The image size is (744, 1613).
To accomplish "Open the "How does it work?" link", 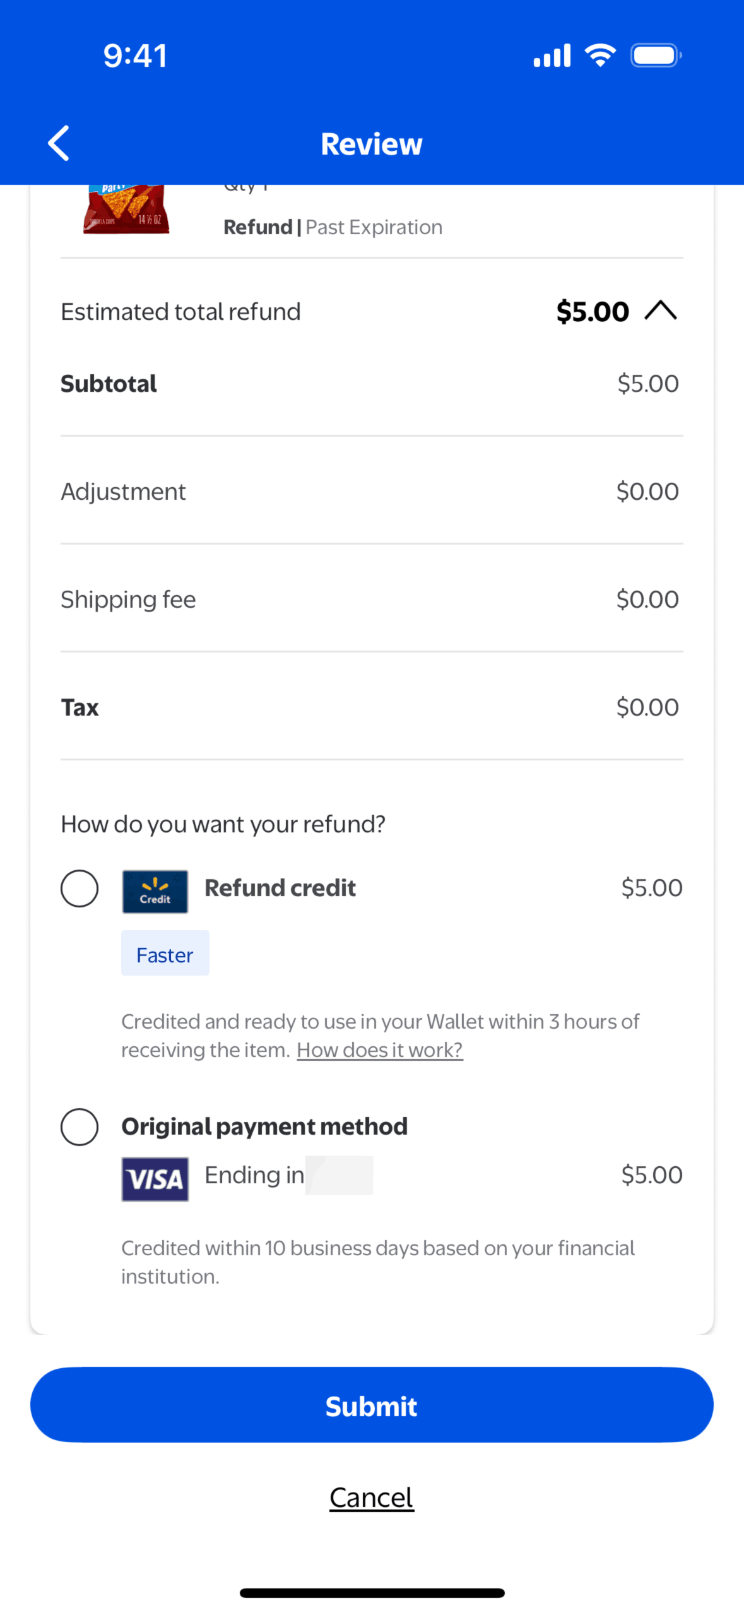I will click(x=379, y=1050).
